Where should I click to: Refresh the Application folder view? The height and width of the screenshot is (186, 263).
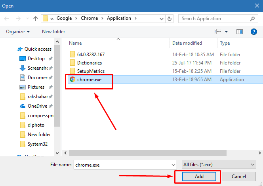pos(170,19)
